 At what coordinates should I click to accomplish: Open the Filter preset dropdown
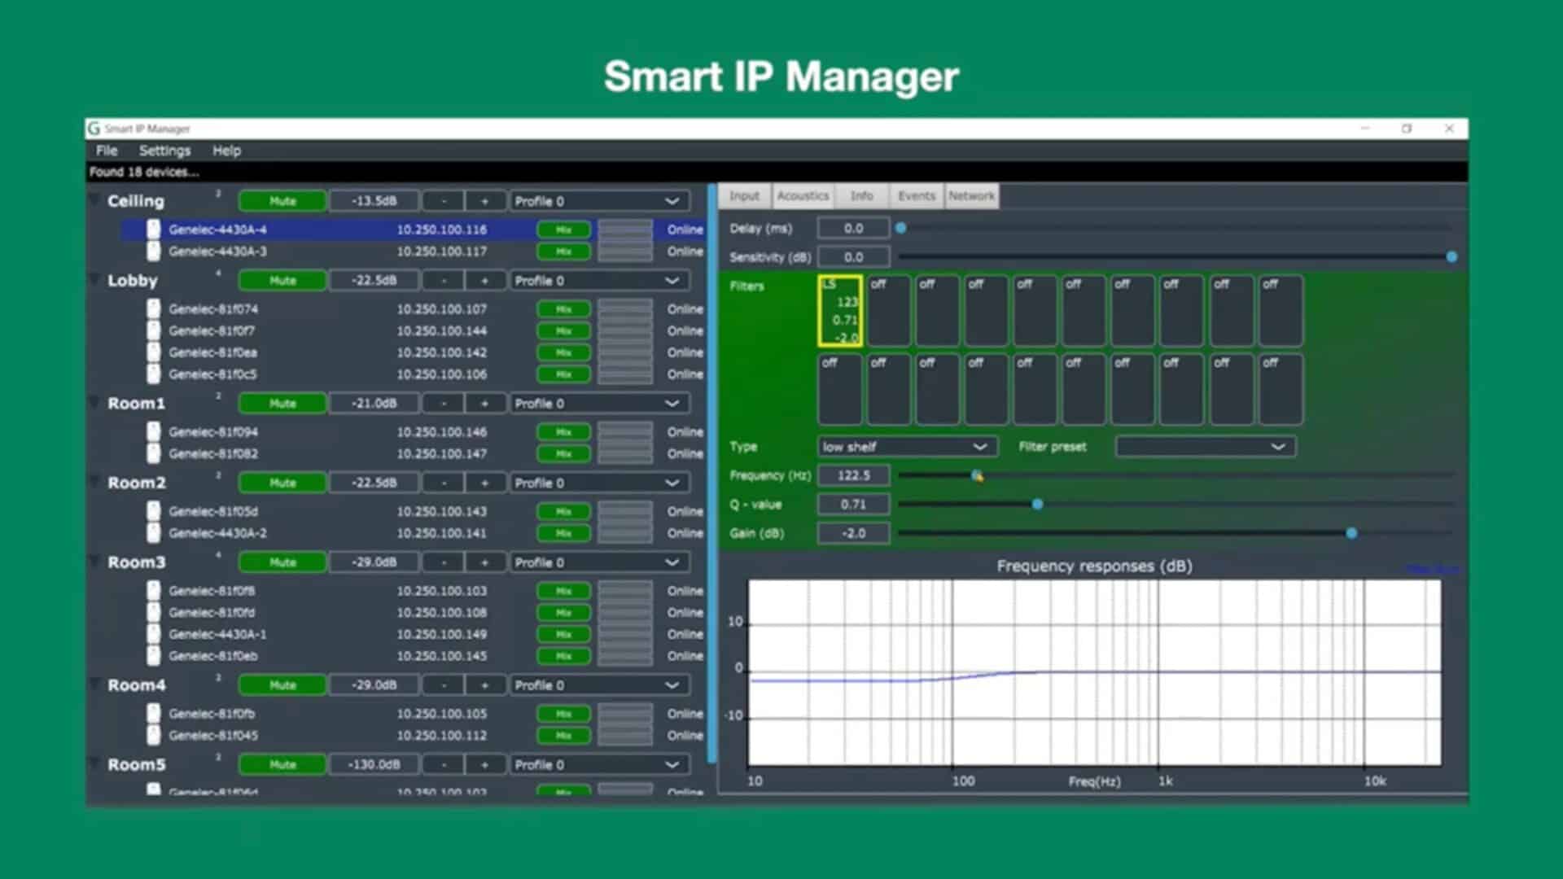pyautogui.click(x=1205, y=447)
